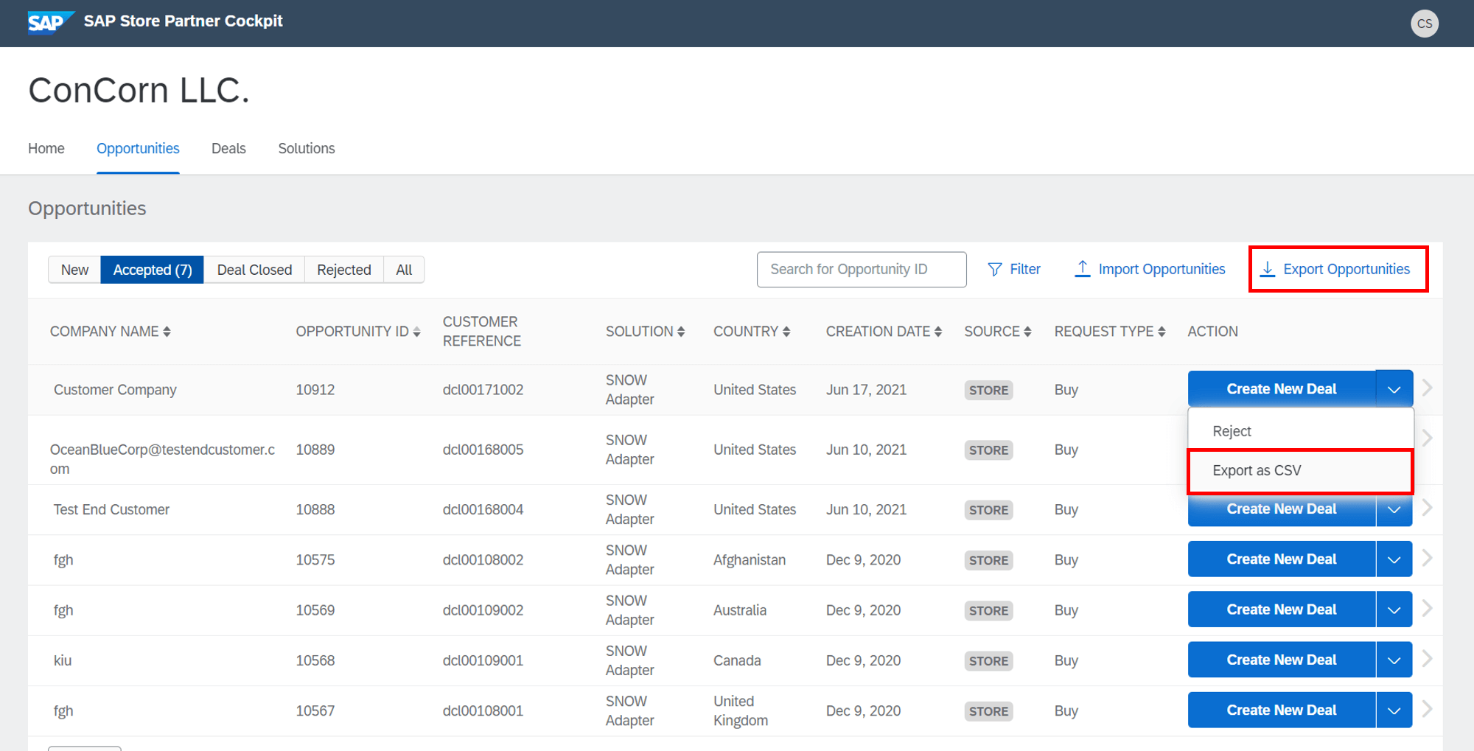Screen dimensions: 1474x751
Task: Click the STORE badge for opportunity 10568
Action: point(988,661)
